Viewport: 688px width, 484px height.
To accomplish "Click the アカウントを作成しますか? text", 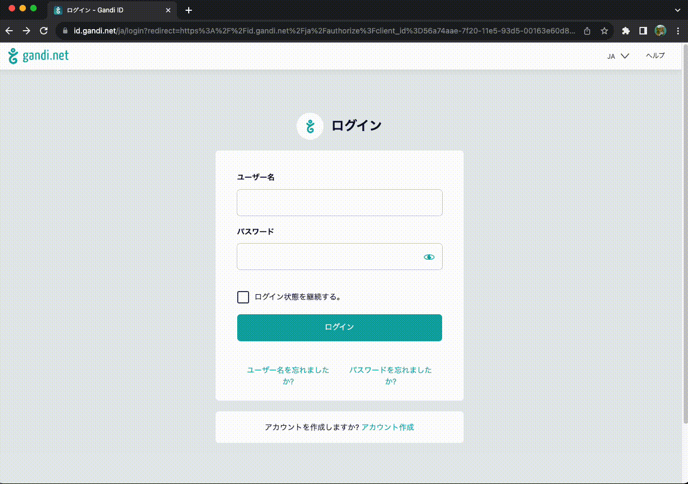I will click(x=312, y=427).
